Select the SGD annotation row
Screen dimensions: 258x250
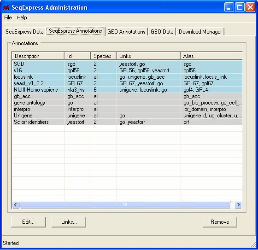coord(127,64)
